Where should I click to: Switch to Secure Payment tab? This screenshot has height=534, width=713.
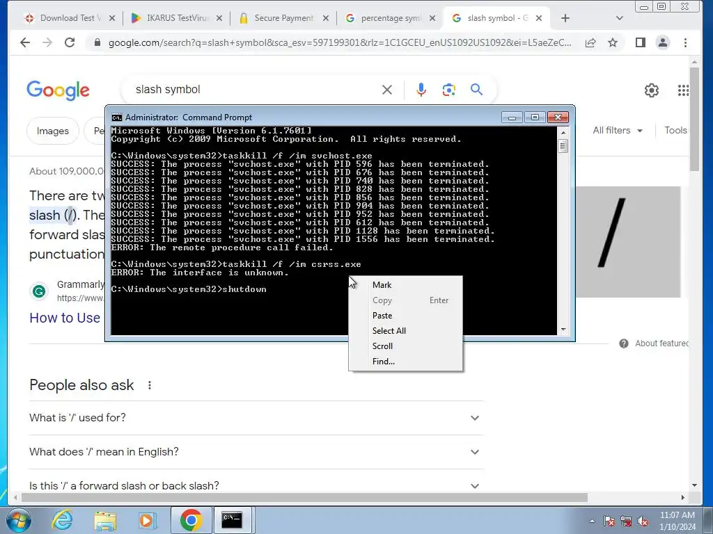282,18
